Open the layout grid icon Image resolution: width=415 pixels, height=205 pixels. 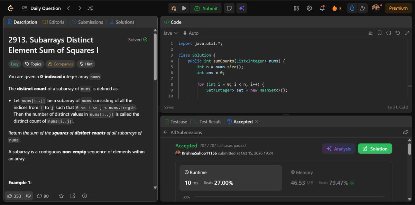[296, 8]
